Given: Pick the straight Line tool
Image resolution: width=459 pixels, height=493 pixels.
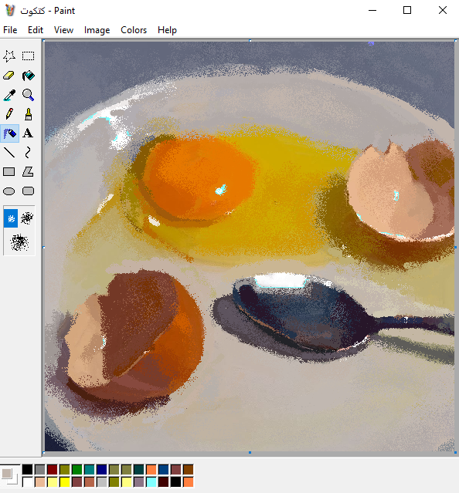Looking at the screenshot, I should coord(9,153).
